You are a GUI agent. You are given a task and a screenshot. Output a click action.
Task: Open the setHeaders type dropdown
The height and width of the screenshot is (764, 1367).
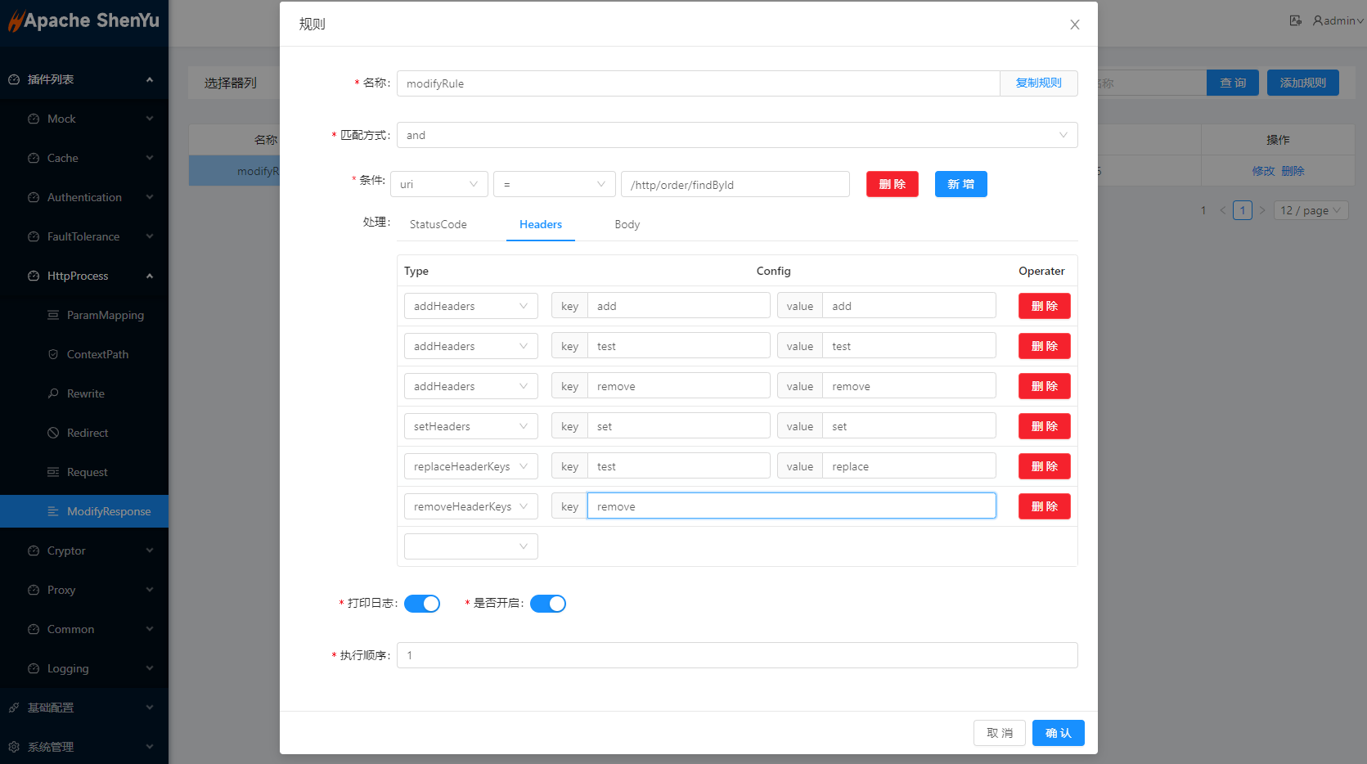point(470,426)
